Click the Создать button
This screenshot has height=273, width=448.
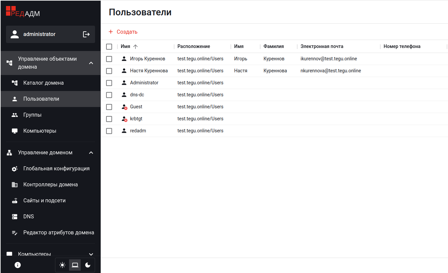pos(123,32)
